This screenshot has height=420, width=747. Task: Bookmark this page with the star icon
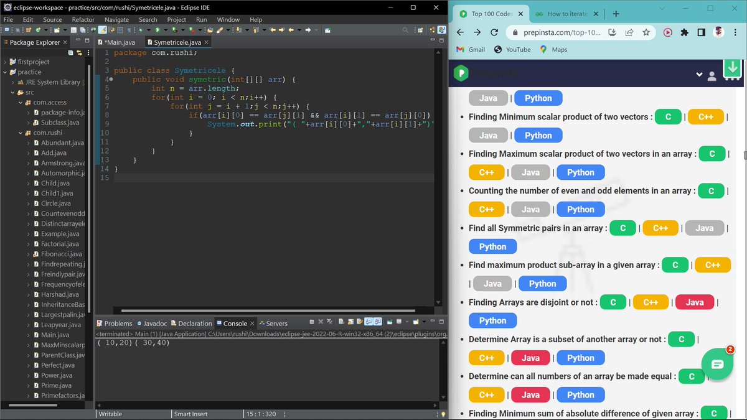pyautogui.click(x=646, y=32)
